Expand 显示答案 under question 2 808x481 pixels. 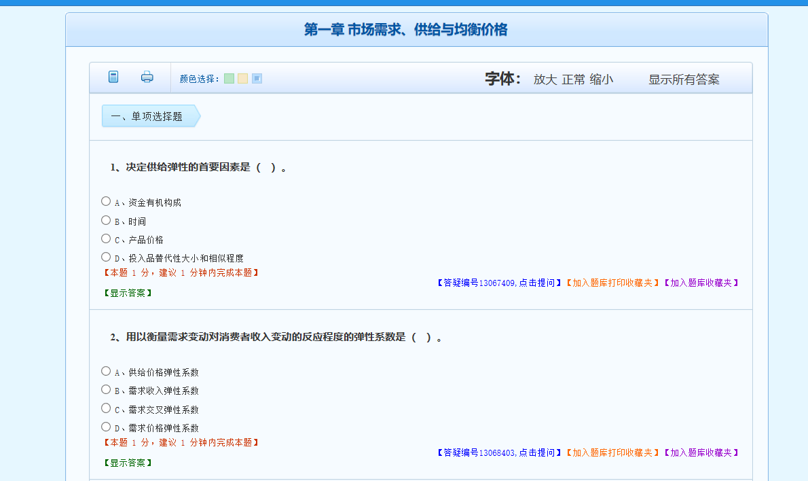pyautogui.click(x=128, y=463)
